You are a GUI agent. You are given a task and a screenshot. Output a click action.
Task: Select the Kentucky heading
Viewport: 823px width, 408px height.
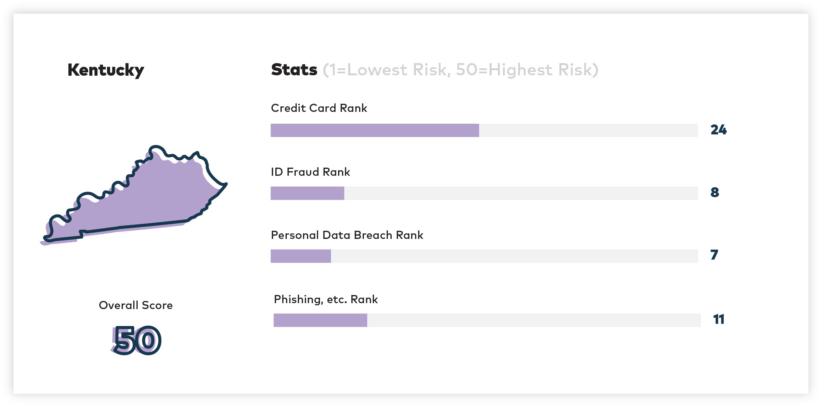pyautogui.click(x=106, y=70)
